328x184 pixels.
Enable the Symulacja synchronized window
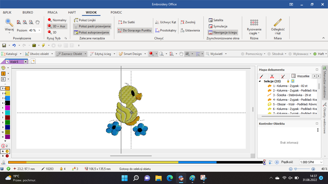pyautogui.click(x=218, y=26)
